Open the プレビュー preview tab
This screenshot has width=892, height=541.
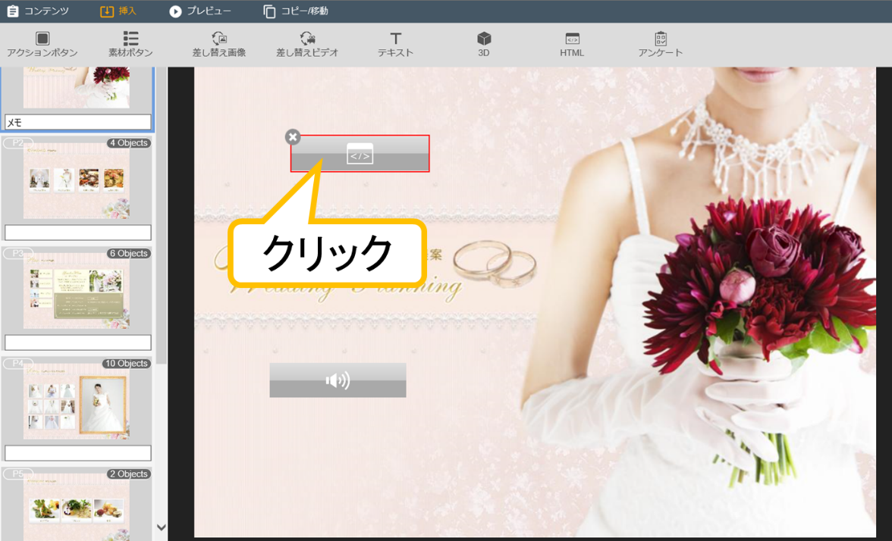pos(200,11)
